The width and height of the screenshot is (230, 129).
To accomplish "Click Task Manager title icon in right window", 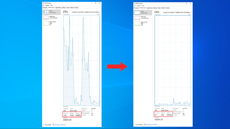I will tap(135, 4).
